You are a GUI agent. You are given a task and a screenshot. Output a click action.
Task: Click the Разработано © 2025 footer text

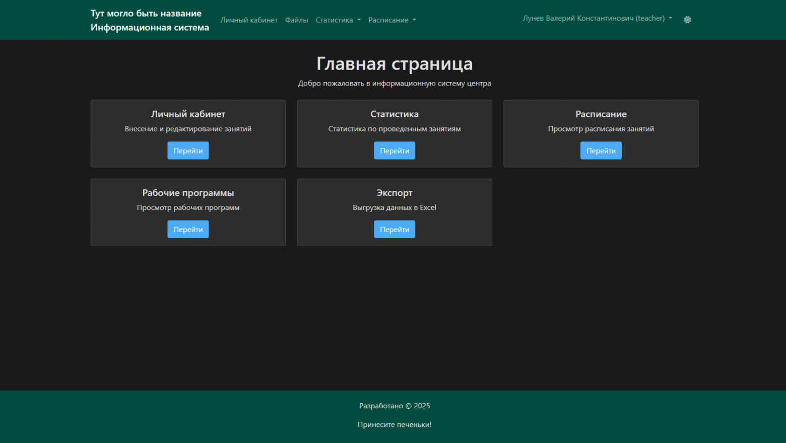coord(395,406)
